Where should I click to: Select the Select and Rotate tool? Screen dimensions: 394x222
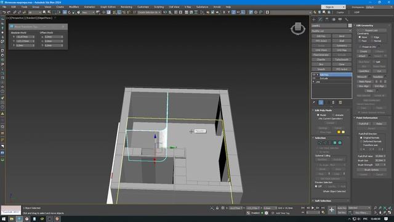coord(70,12)
